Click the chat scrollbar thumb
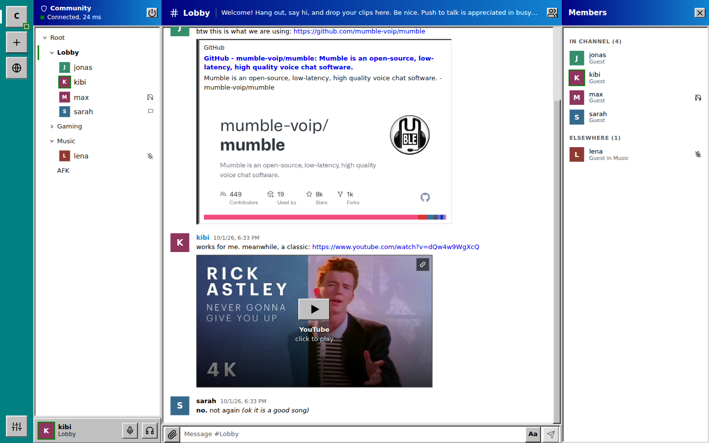Image resolution: width=709 pixels, height=443 pixels. click(556, 261)
